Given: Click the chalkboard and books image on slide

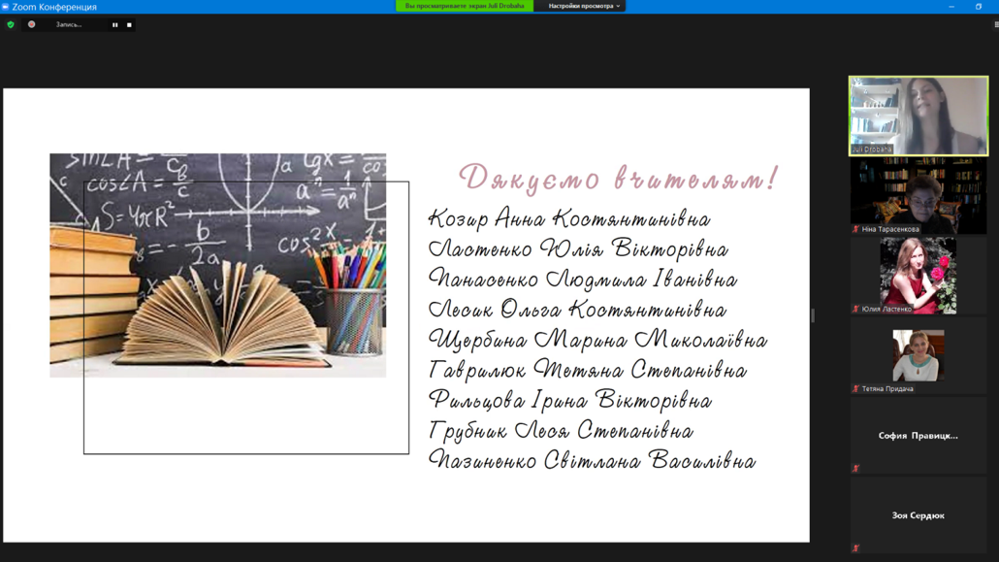Looking at the screenshot, I should (217, 265).
